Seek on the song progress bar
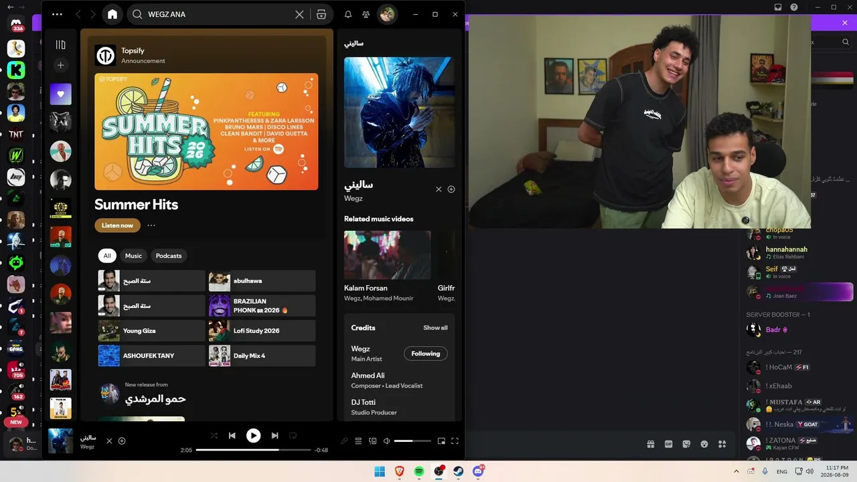857x482 pixels. click(254, 450)
